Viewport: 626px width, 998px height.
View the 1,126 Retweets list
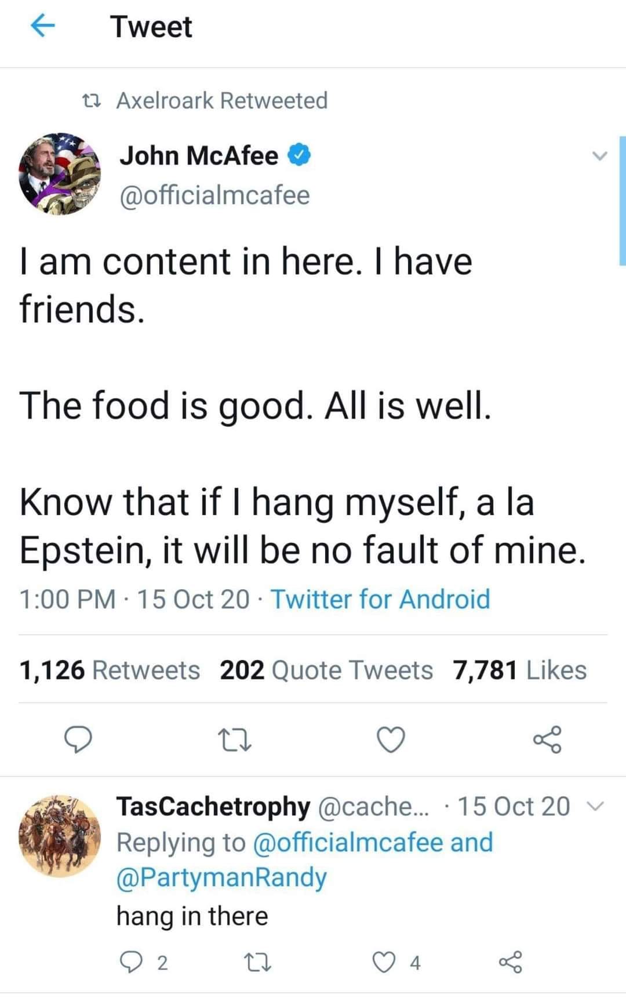(x=110, y=670)
